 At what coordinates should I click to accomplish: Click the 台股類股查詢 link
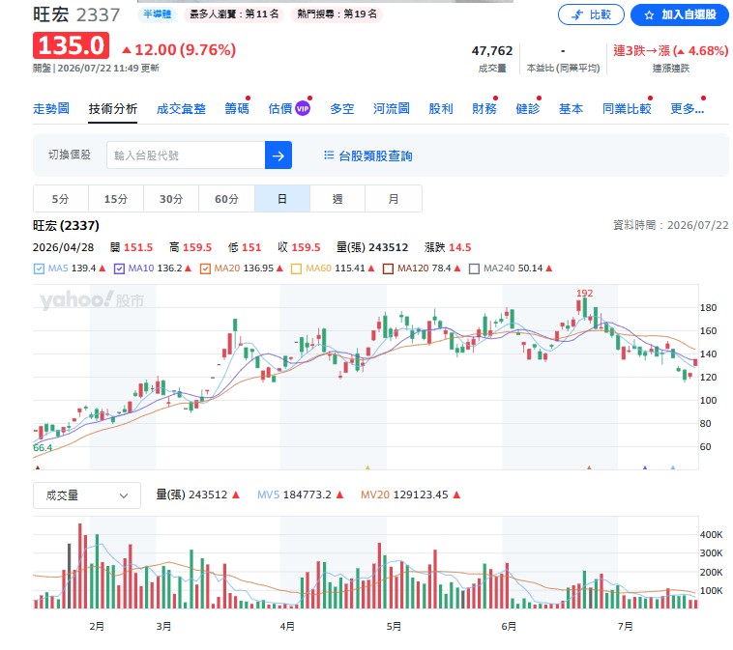[x=375, y=155]
